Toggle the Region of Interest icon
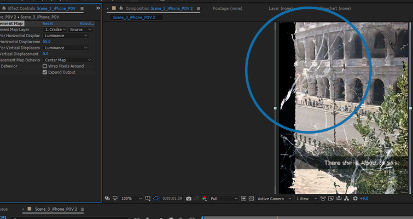413x219 pixels. click(x=243, y=198)
